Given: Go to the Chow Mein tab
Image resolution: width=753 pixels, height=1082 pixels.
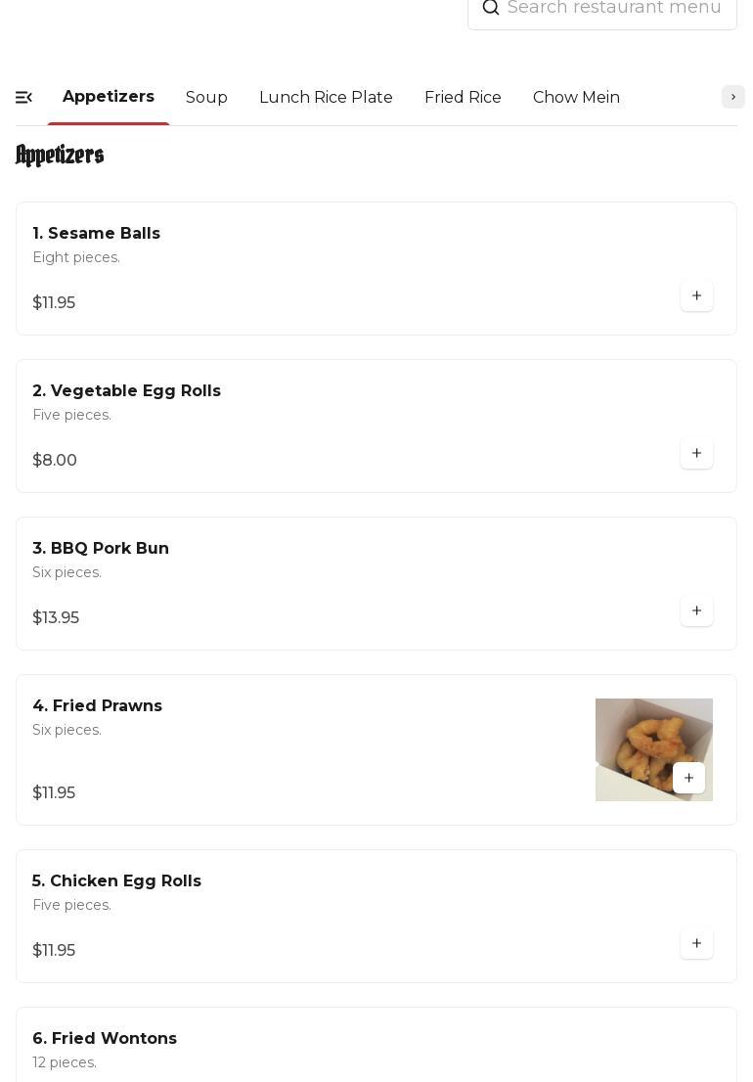Looking at the screenshot, I should click(x=576, y=97).
